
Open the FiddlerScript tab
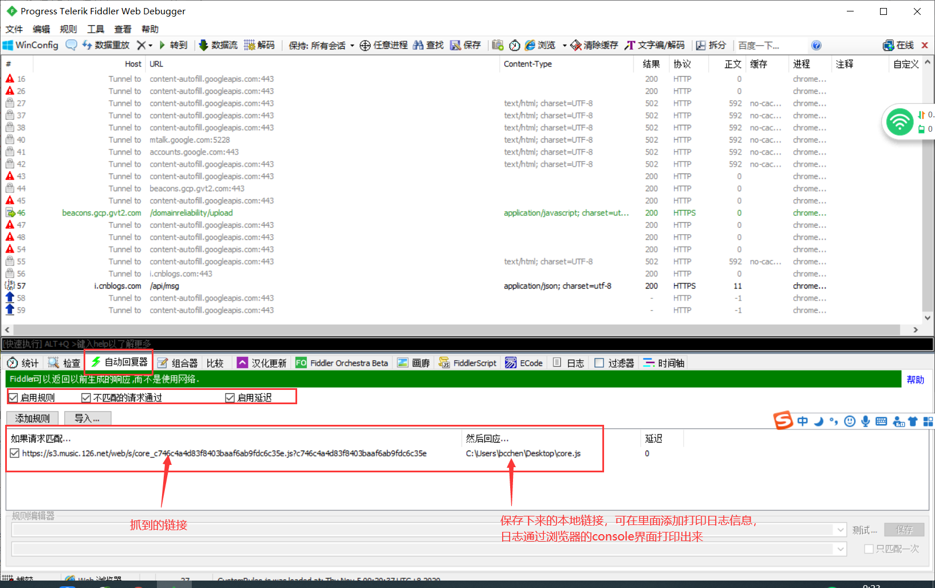click(468, 363)
